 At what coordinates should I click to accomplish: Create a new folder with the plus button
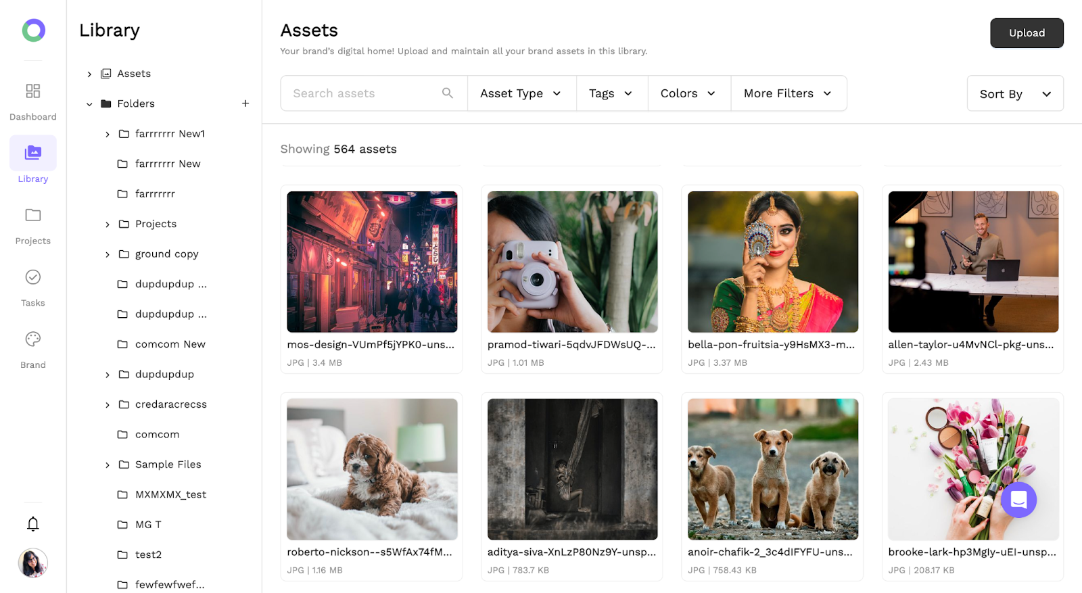click(x=245, y=103)
